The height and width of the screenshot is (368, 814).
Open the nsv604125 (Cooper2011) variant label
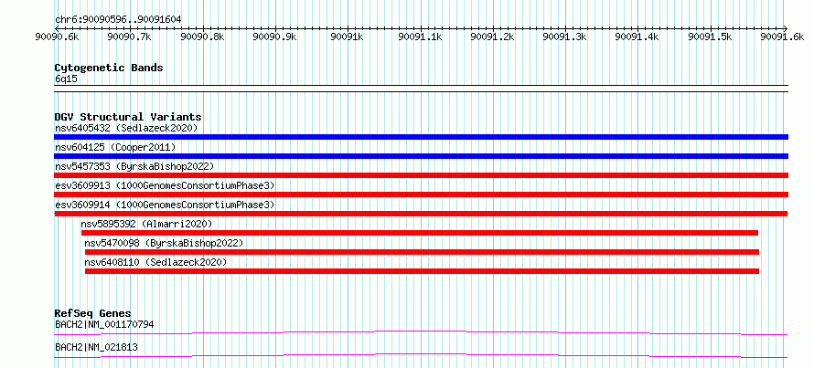(115, 147)
